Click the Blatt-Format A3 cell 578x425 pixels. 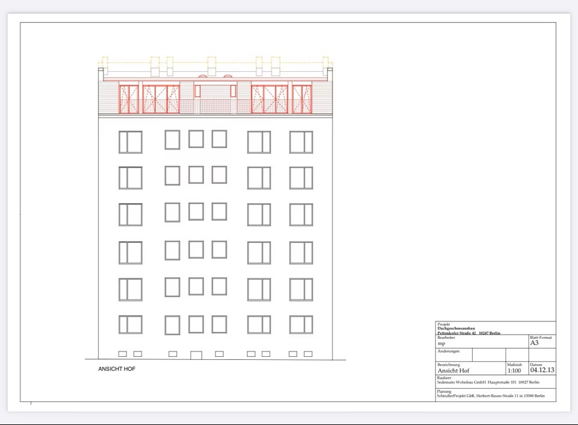point(534,342)
